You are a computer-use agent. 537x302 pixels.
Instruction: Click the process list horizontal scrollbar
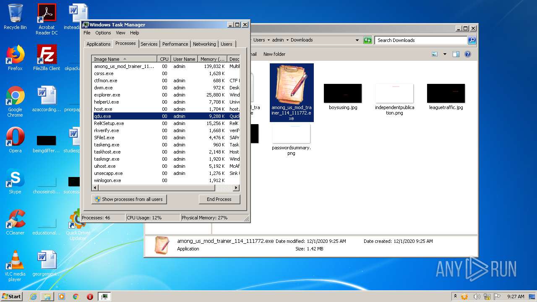166,188
